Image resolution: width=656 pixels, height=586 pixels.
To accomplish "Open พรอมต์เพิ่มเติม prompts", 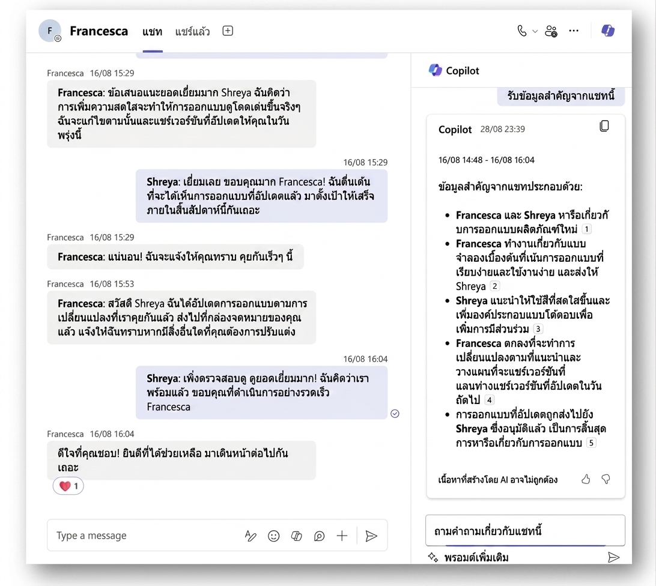I will tap(476, 558).
